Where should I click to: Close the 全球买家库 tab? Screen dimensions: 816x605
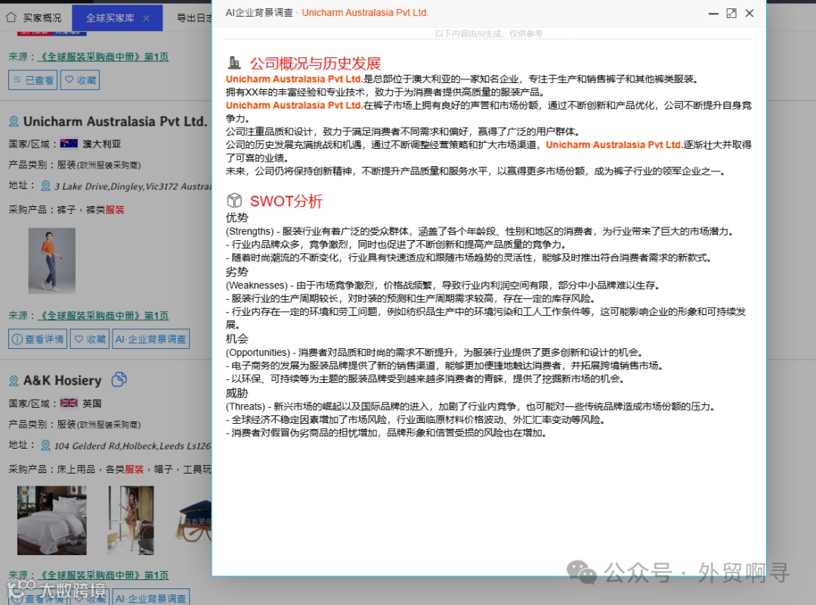[147, 18]
